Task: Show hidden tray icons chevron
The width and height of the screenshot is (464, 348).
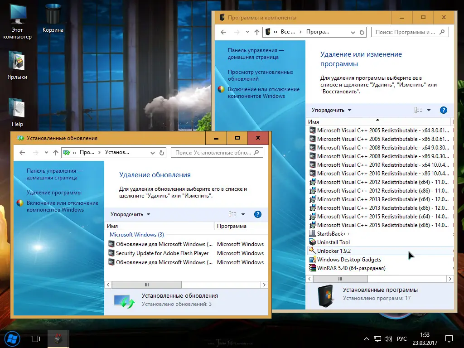Action: tap(366, 339)
